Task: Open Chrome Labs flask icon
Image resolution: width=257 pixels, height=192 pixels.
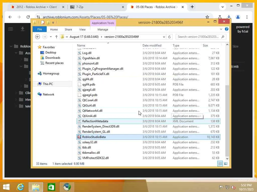Action: [x=220, y=17]
